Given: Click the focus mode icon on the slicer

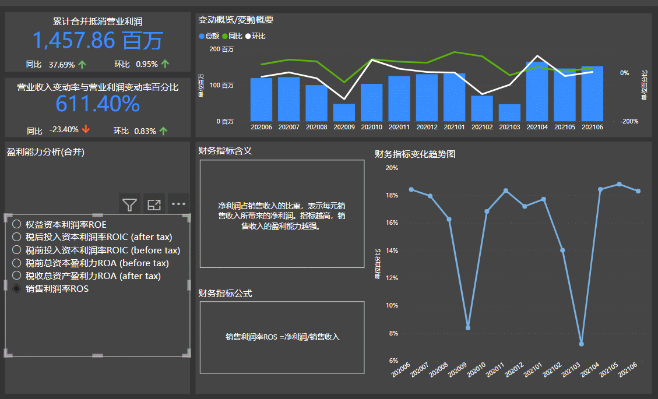Looking at the screenshot, I should tap(154, 204).
